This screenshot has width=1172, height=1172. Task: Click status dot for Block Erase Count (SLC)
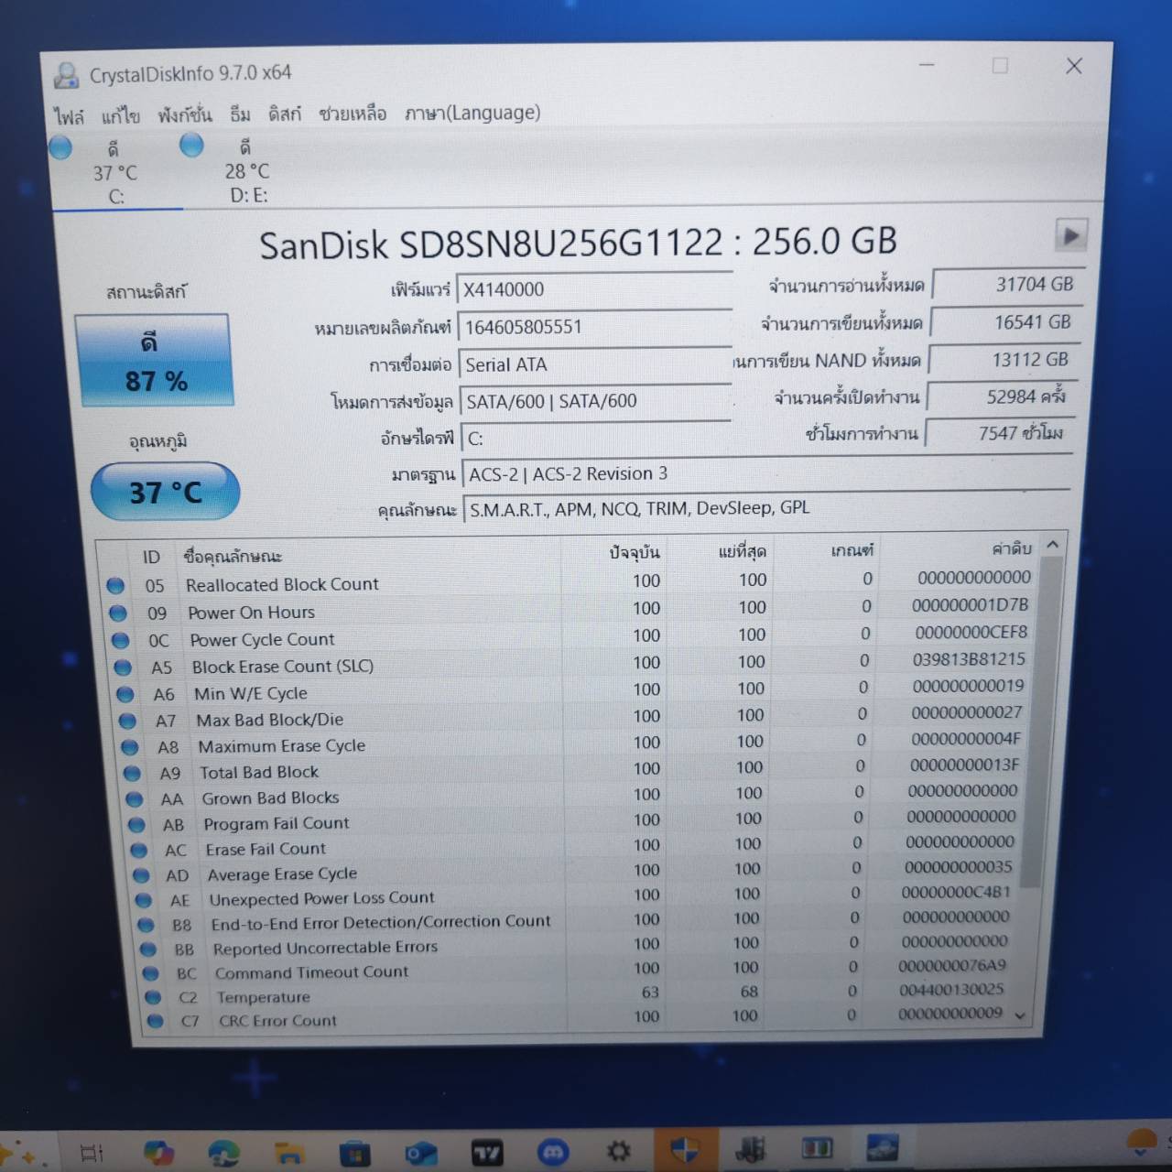[x=123, y=667]
